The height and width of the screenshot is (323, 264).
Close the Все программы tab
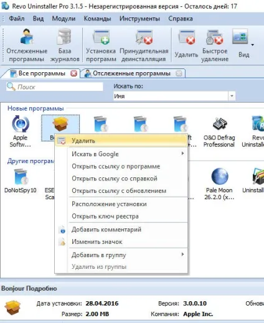(x=73, y=73)
